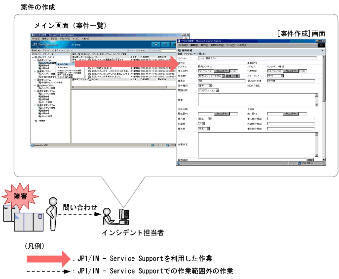Click 登録 in the 案件作成 toolbar
This screenshot has width=339, height=279.
[x=180, y=54]
